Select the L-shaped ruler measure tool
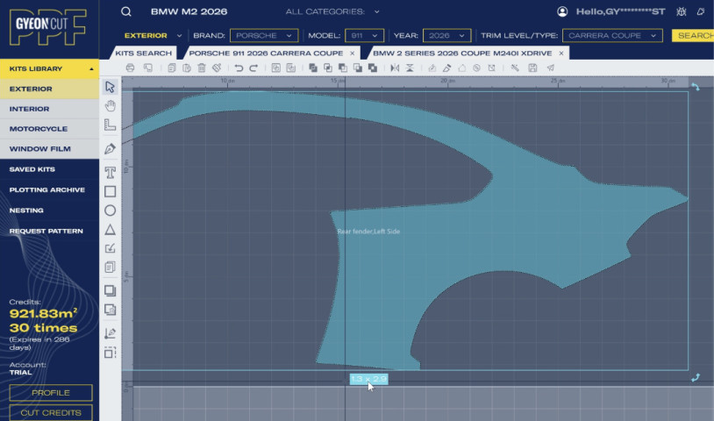714x421 pixels. coord(110,125)
